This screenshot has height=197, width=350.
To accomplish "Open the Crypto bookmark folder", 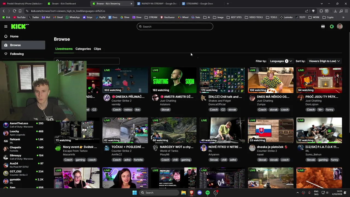I will [328, 17].
